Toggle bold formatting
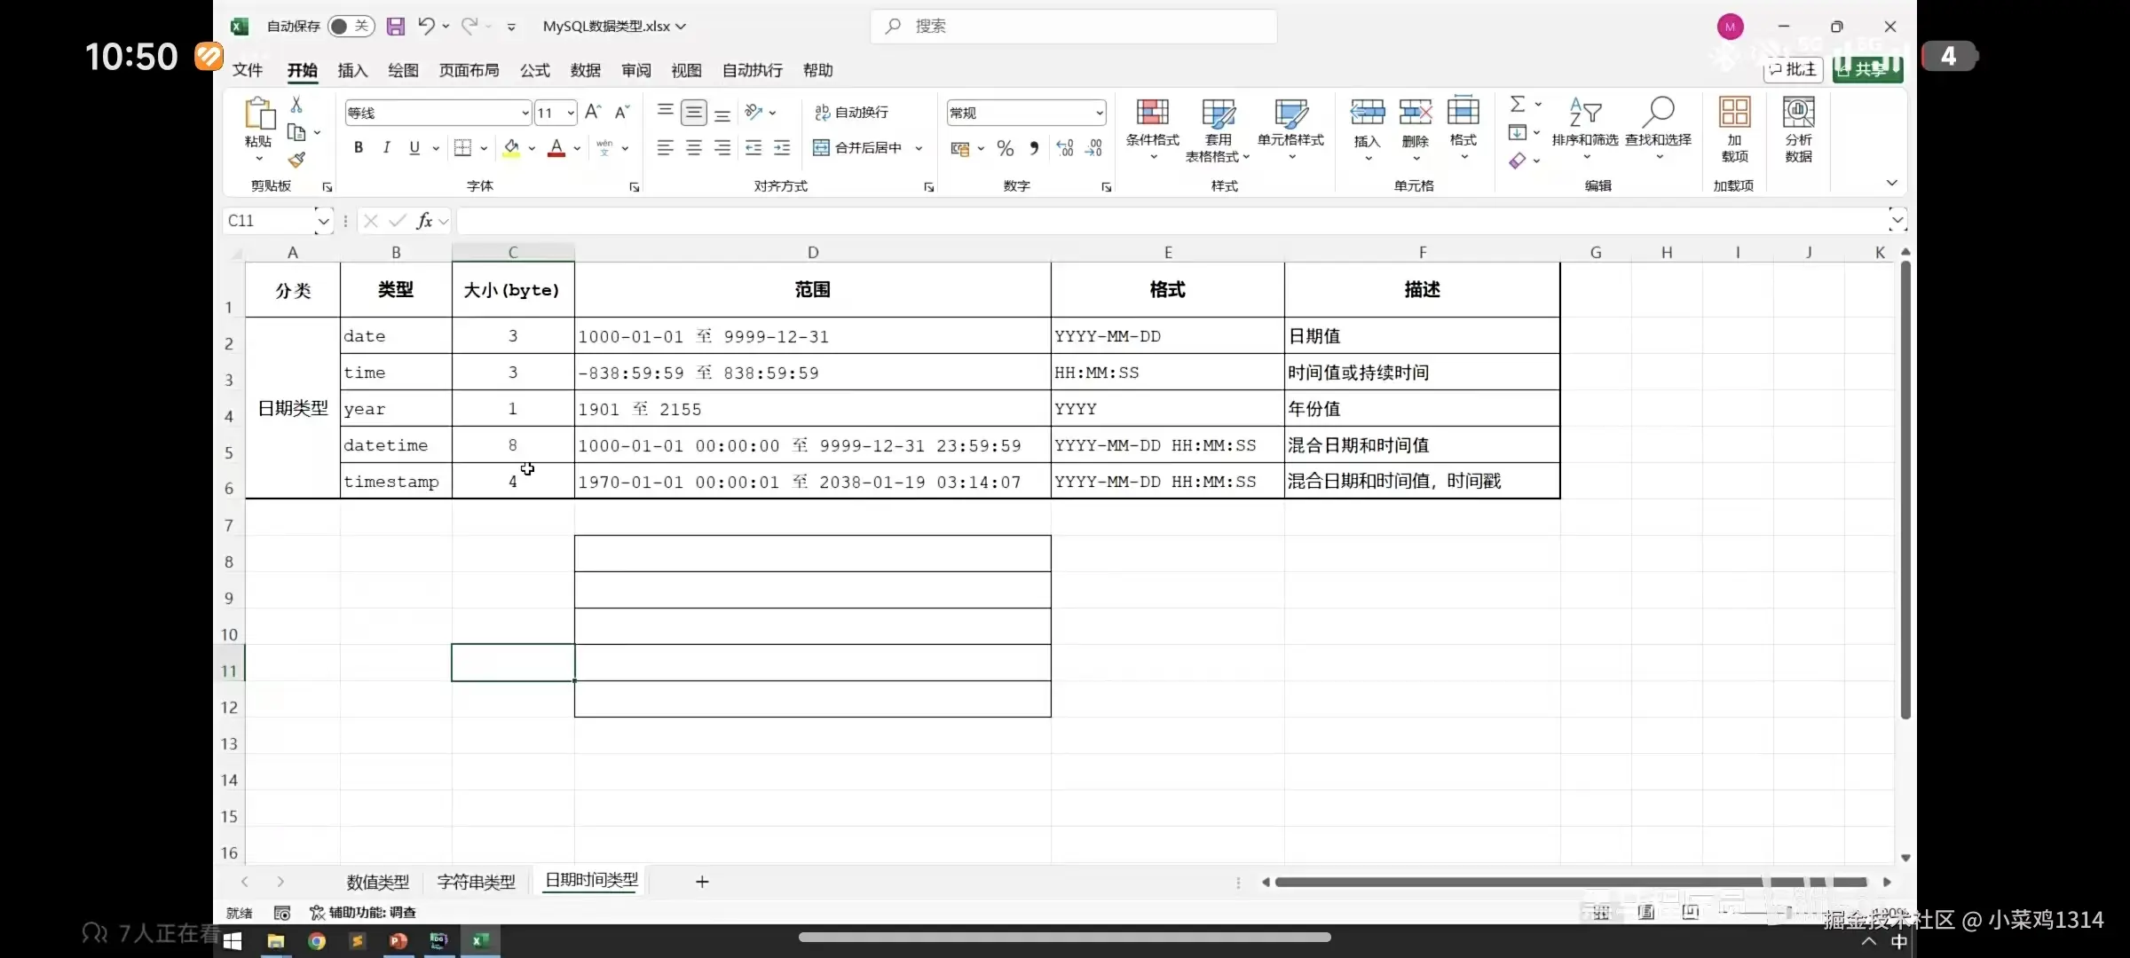 click(x=359, y=147)
